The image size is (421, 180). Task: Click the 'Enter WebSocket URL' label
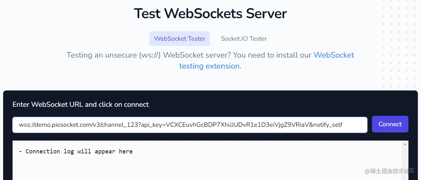coord(80,105)
